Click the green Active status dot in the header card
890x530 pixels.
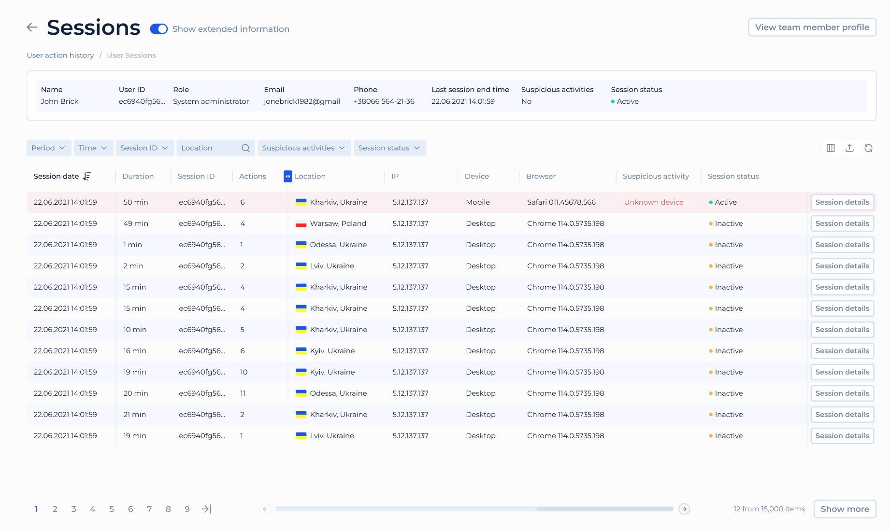pos(613,102)
